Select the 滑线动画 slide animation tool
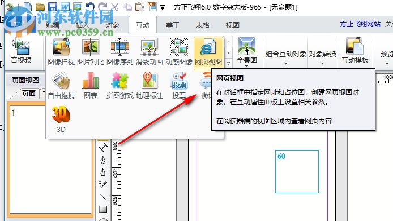Image resolution: width=393 pixels, height=221 pixels. pos(149,52)
